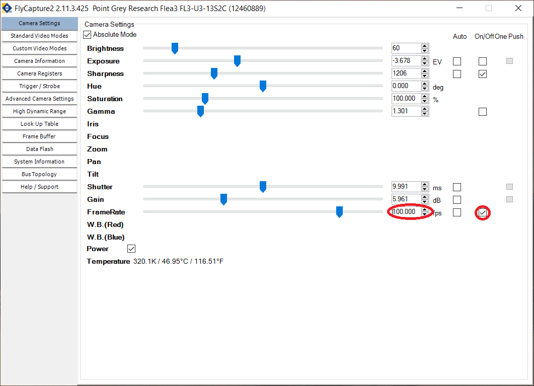Open Standard Video Modes tab
Viewport: 534px width, 386px height.
click(x=39, y=36)
